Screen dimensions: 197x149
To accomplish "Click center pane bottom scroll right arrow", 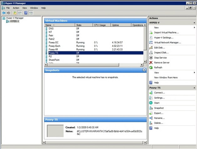I will 145,142.
